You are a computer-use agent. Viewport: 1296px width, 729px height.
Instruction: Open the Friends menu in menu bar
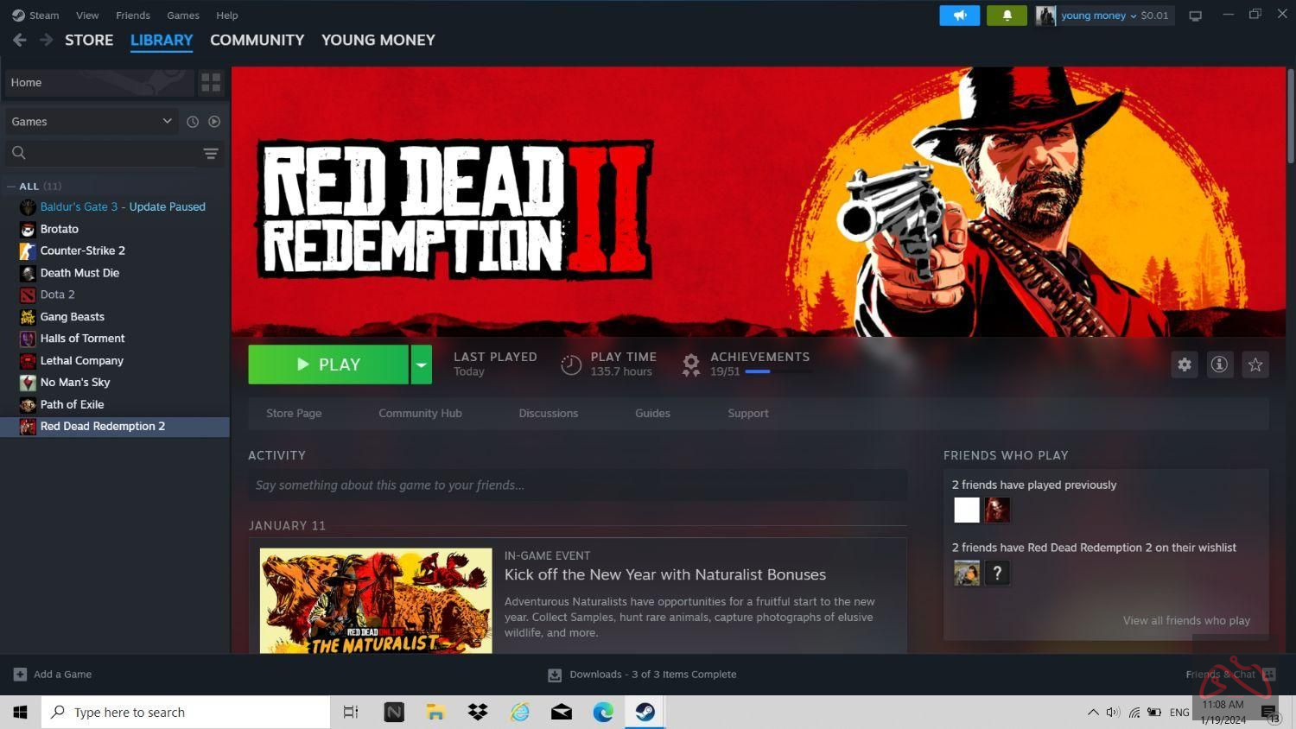click(x=132, y=15)
